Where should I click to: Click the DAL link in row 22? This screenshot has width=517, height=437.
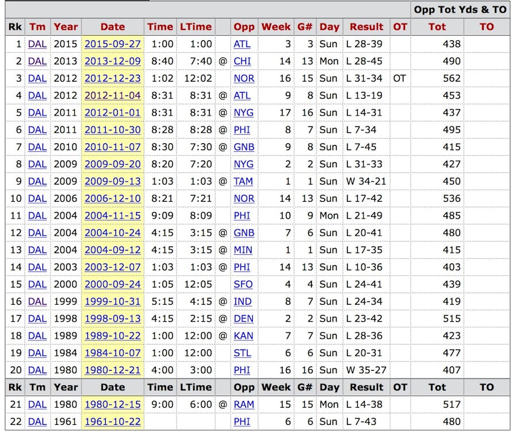coord(37,422)
